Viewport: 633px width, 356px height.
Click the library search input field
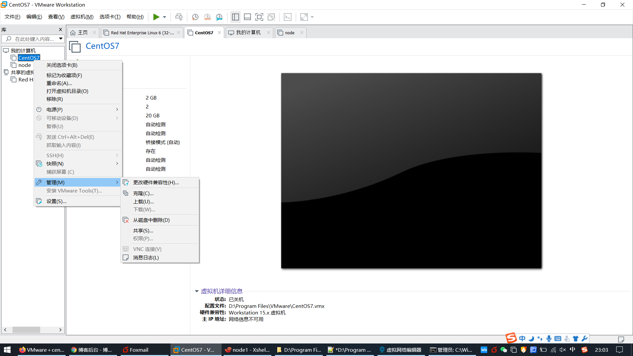coord(33,39)
